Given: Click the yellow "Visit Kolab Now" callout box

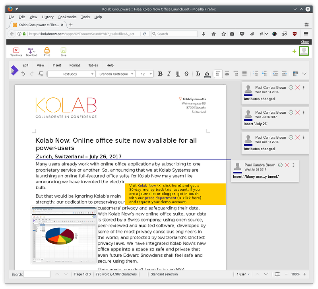Looking at the screenshot, I should (x=175, y=194).
